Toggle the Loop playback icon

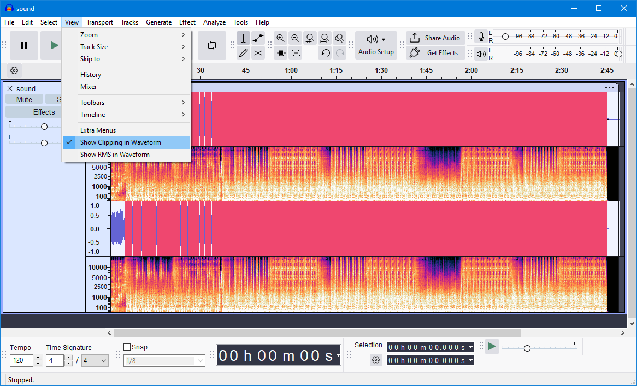(212, 45)
